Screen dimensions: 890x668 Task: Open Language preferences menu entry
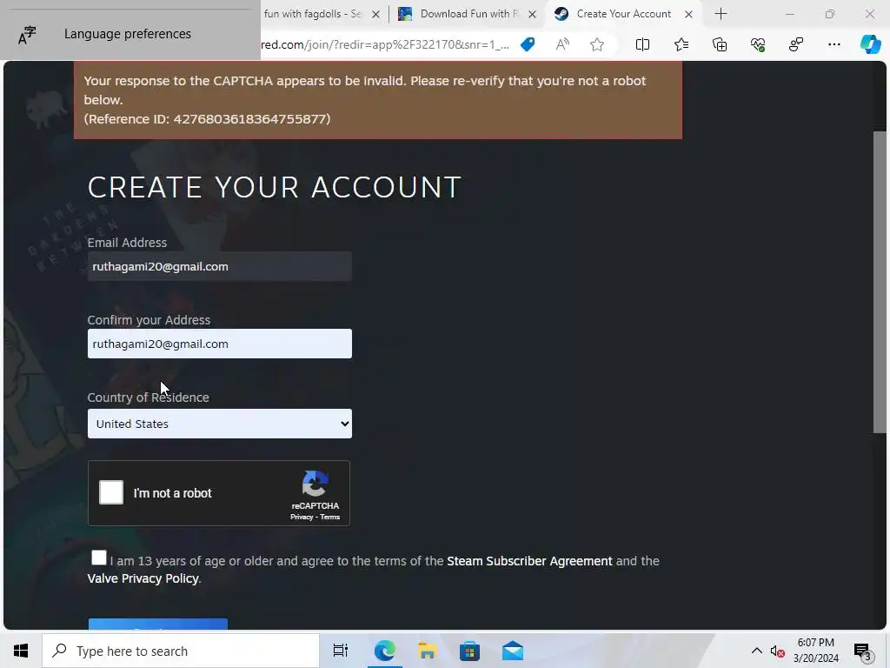pyautogui.click(x=128, y=34)
